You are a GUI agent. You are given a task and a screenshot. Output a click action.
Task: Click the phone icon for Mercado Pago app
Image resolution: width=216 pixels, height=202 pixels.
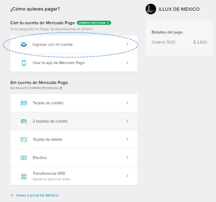[24, 63]
